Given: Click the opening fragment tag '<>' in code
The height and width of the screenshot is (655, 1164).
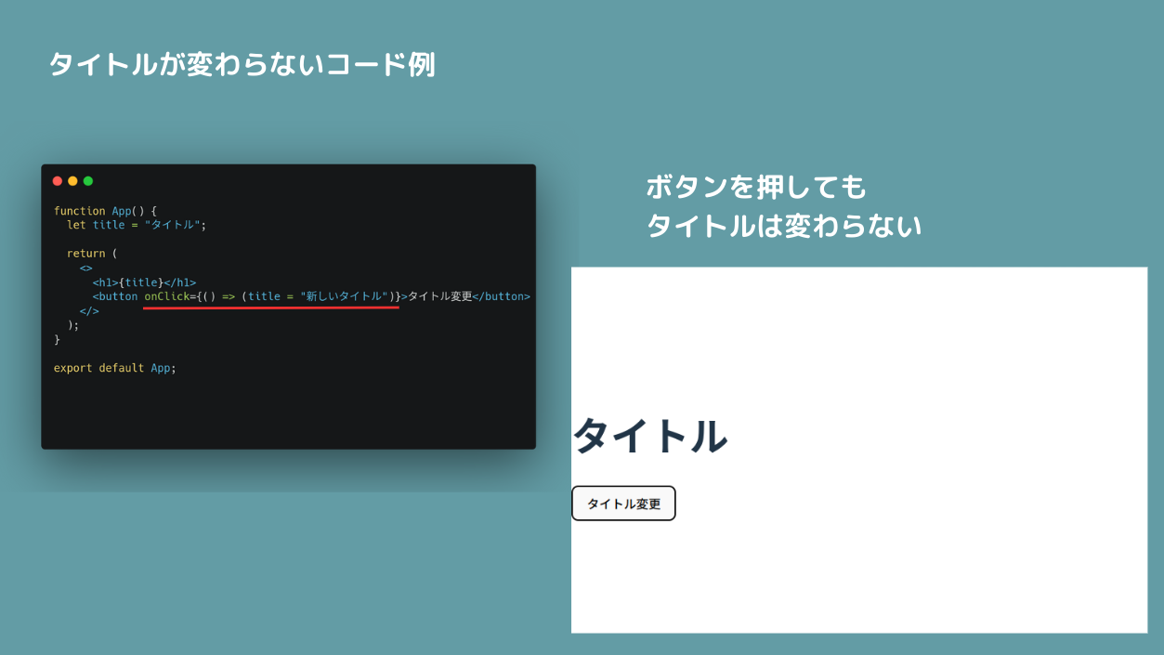Looking at the screenshot, I should coord(86,268).
